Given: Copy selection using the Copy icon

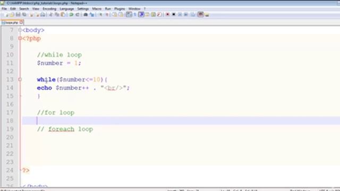Looking at the screenshot, I should (57, 15).
